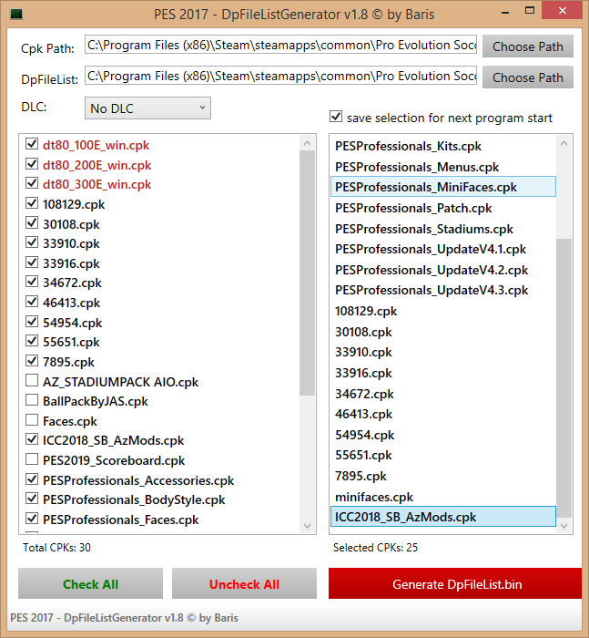Click Generate DpFileList.bin button
Screen dimensions: 589x638
point(455,584)
